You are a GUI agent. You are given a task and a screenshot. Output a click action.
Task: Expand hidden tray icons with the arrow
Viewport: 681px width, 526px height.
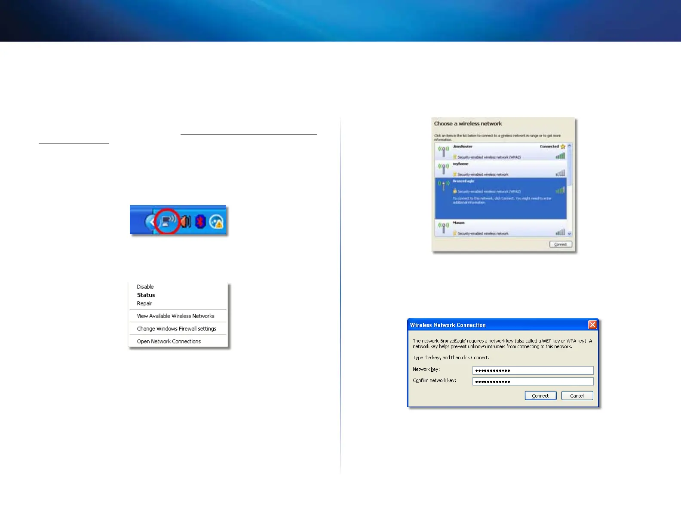[150, 222]
